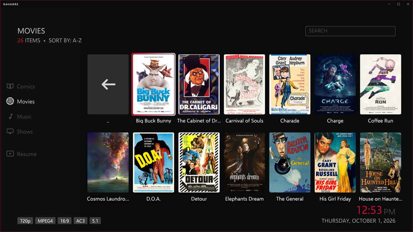Open the Big Buck Bunny poster
Image resolution: width=413 pixels, height=232 pixels.
153,85
